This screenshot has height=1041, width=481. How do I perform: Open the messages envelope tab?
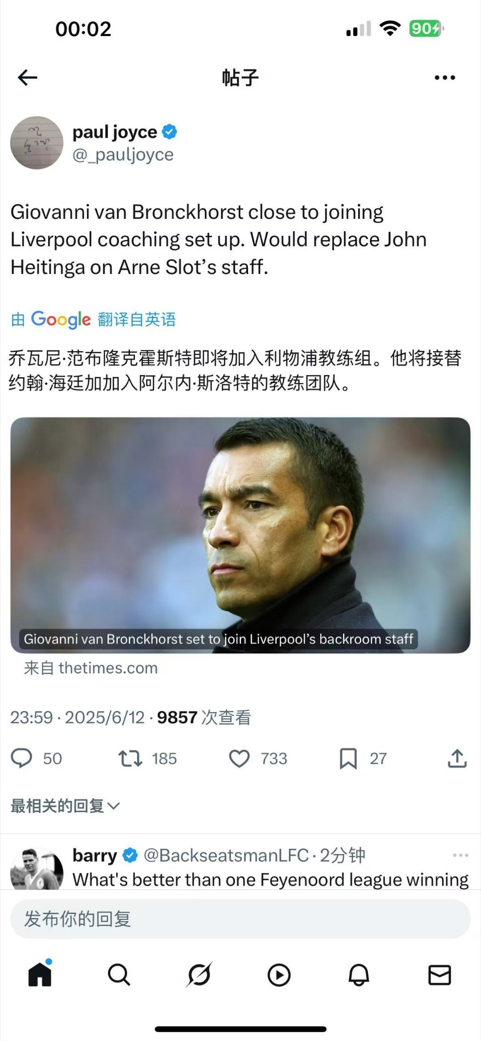(x=439, y=975)
